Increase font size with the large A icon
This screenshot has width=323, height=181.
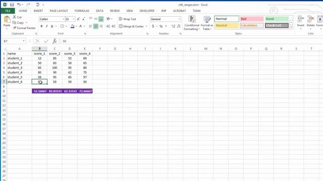78,19
